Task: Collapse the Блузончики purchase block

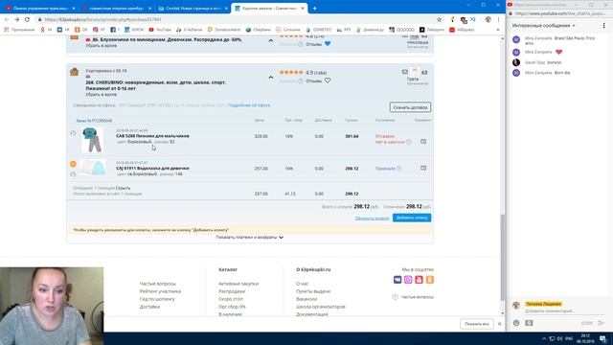Action: [270, 40]
